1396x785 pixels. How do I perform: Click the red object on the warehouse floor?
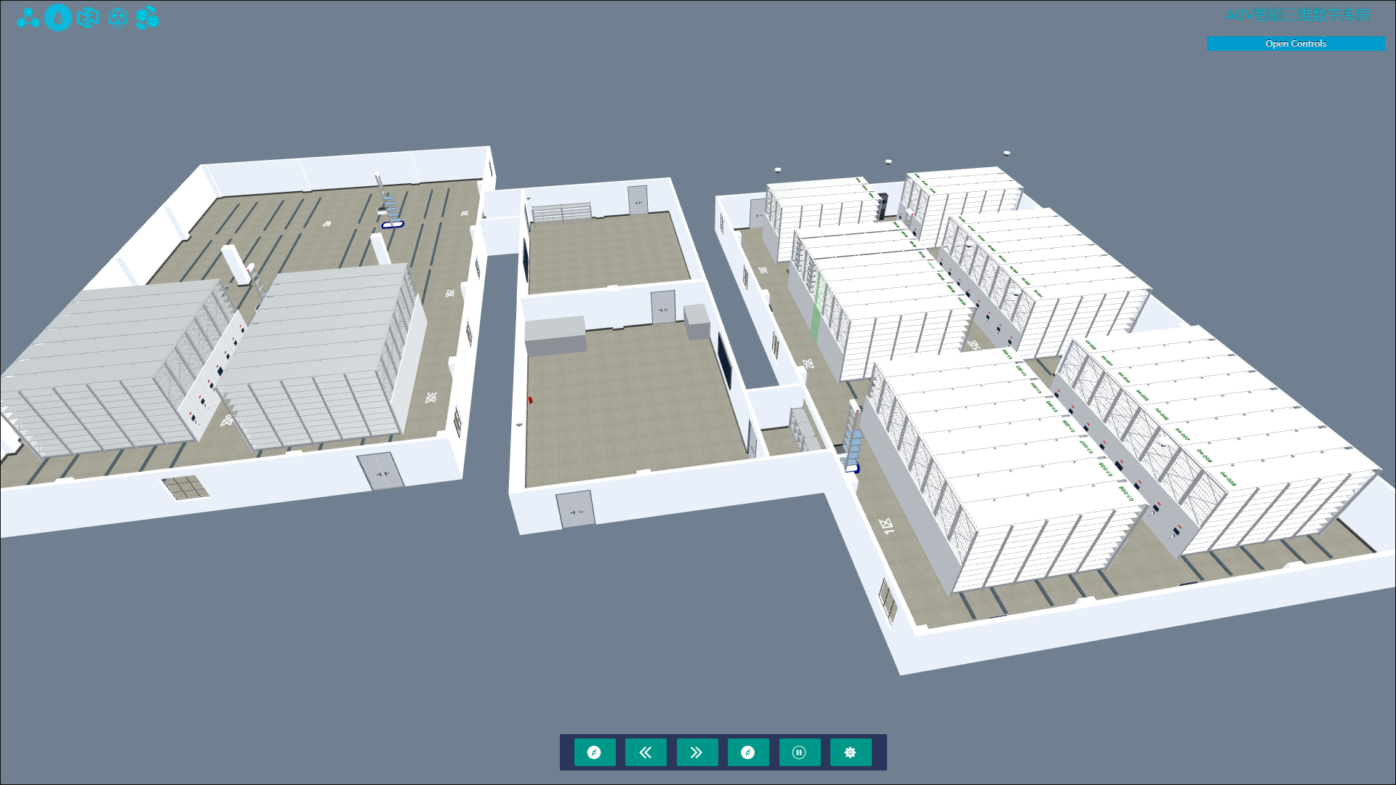pos(531,399)
